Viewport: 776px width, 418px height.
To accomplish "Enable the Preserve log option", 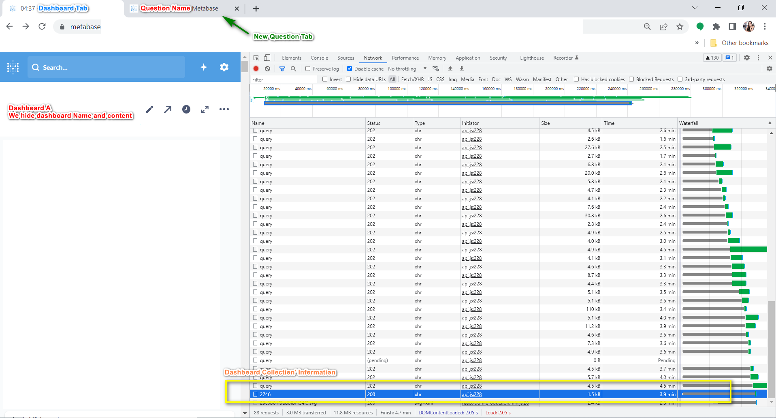I will (x=308, y=69).
